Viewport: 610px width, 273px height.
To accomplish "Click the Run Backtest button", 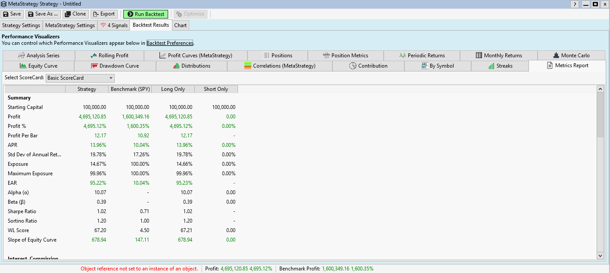I will tap(145, 14).
